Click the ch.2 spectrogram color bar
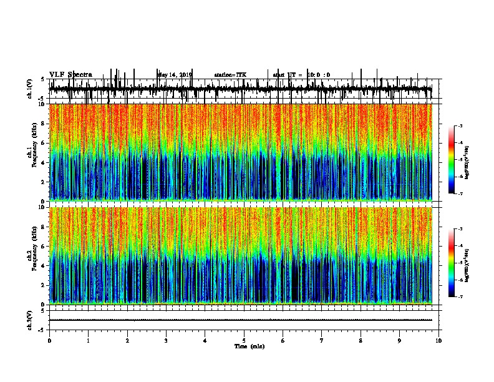The width and height of the screenshot is (494, 382). pyautogui.click(x=451, y=263)
